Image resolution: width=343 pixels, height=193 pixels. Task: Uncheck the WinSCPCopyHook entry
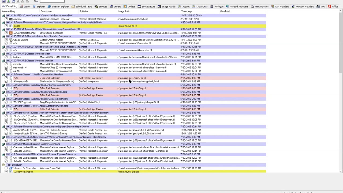point(6,102)
